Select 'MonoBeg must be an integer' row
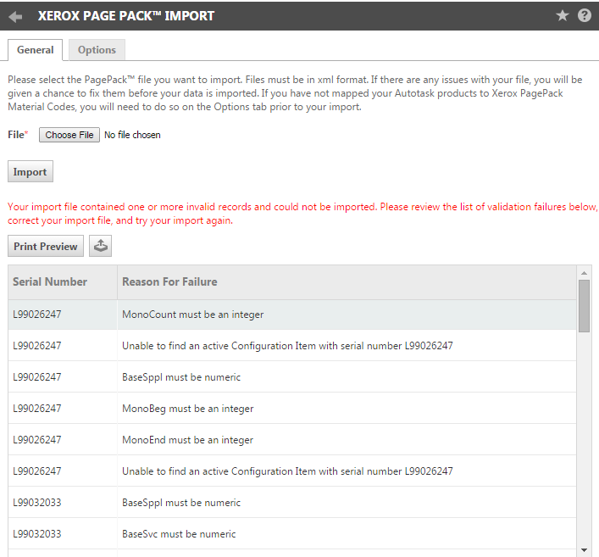 coord(292,409)
